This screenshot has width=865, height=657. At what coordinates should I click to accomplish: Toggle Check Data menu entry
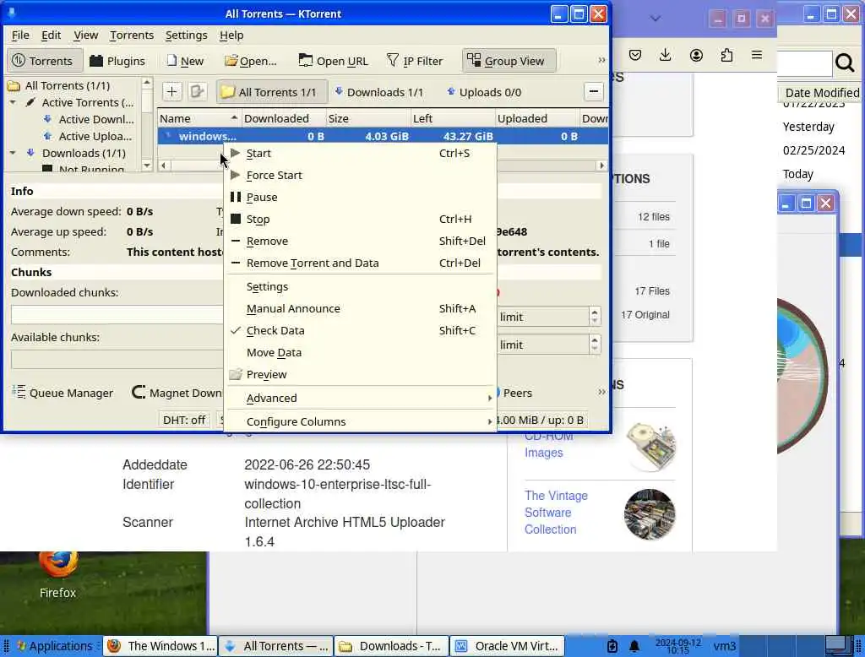(360, 331)
